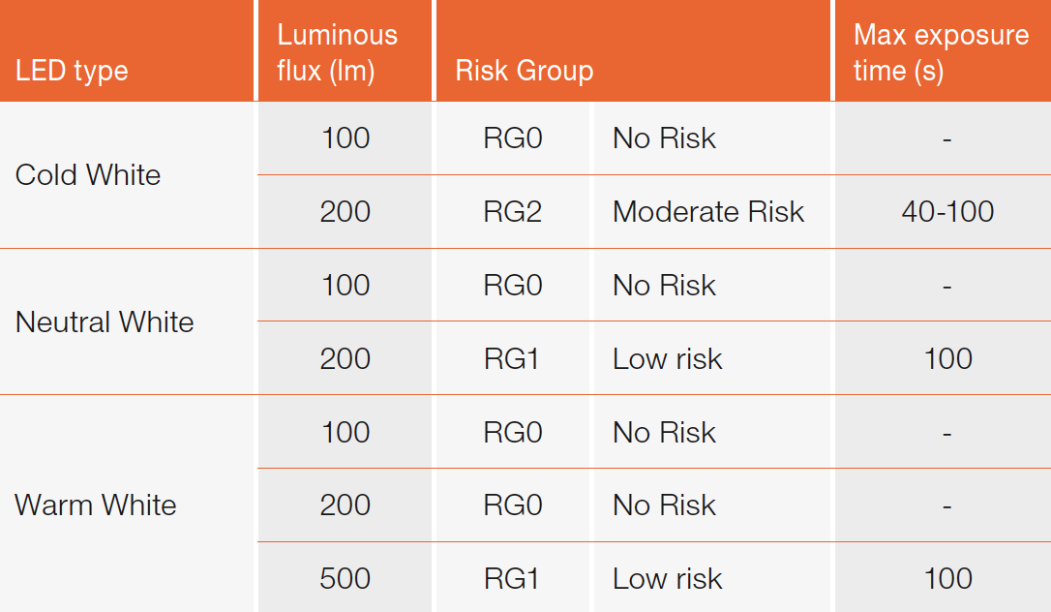Click the Risk Group column header
The height and width of the screenshot is (612, 1051).
pyautogui.click(x=525, y=71)
